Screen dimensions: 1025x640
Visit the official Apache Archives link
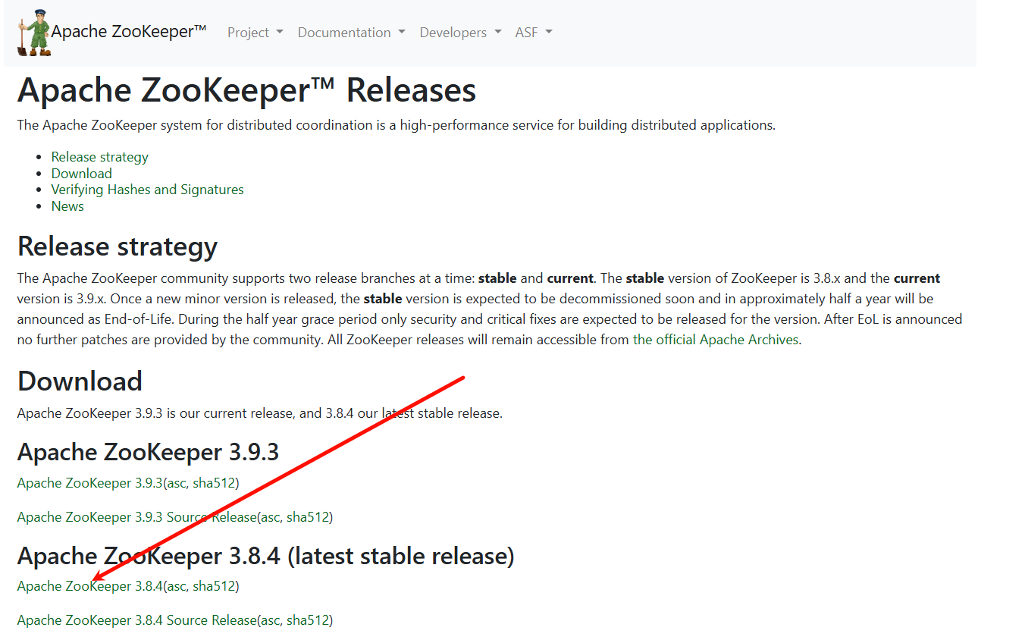tap(716, 340)
